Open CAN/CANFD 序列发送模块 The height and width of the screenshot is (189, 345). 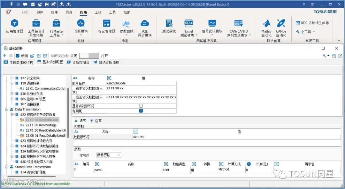click(x=239, y=28)
